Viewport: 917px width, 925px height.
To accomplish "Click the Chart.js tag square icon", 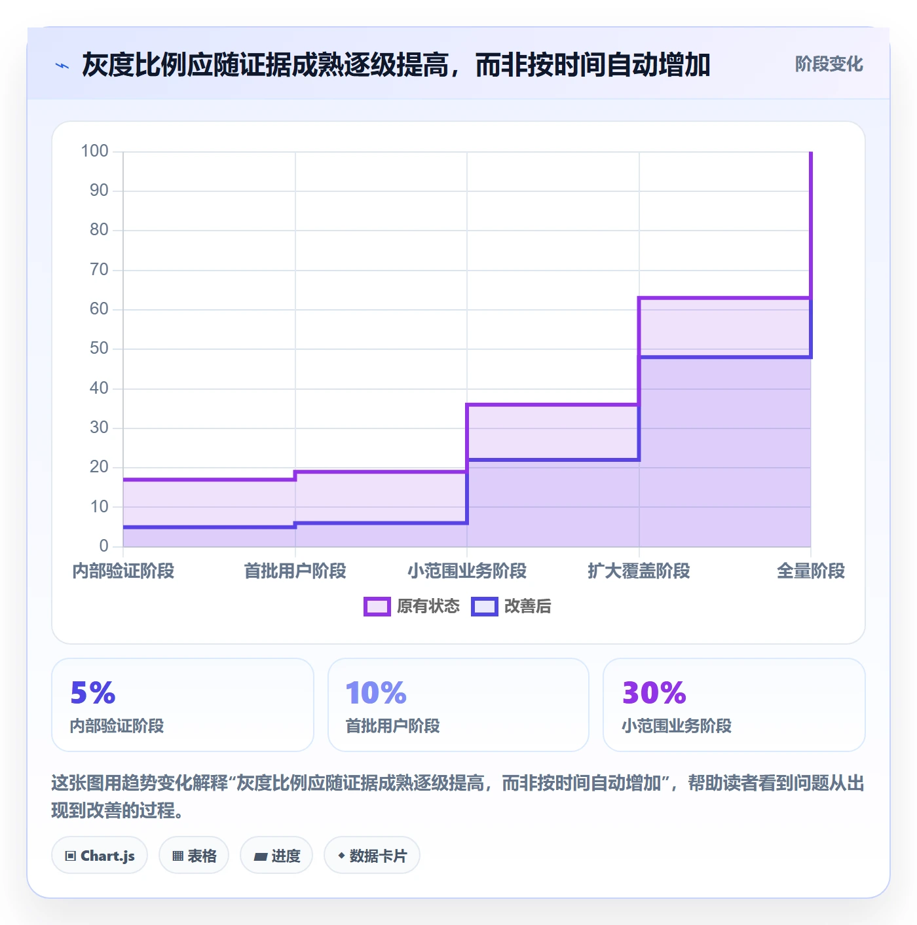I will coord(71,856).
